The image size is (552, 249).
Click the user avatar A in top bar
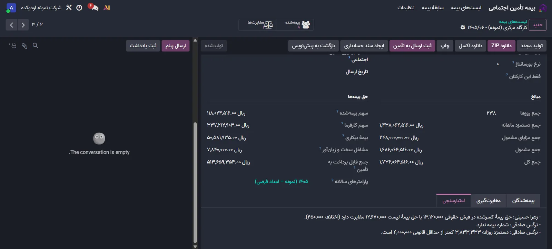(x=11, y=8)
